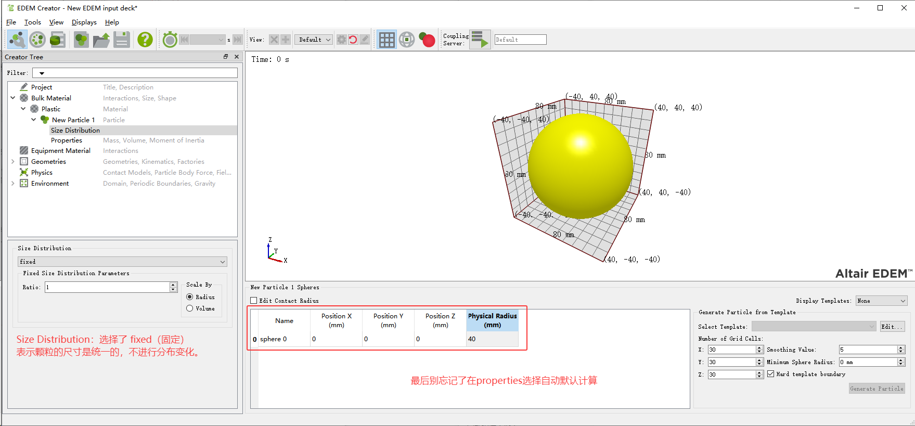Click the green stopwatch timer icon

170,40
